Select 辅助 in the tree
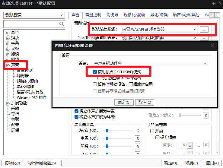Screen dimensions: 223x168 (x=15, y=109)
